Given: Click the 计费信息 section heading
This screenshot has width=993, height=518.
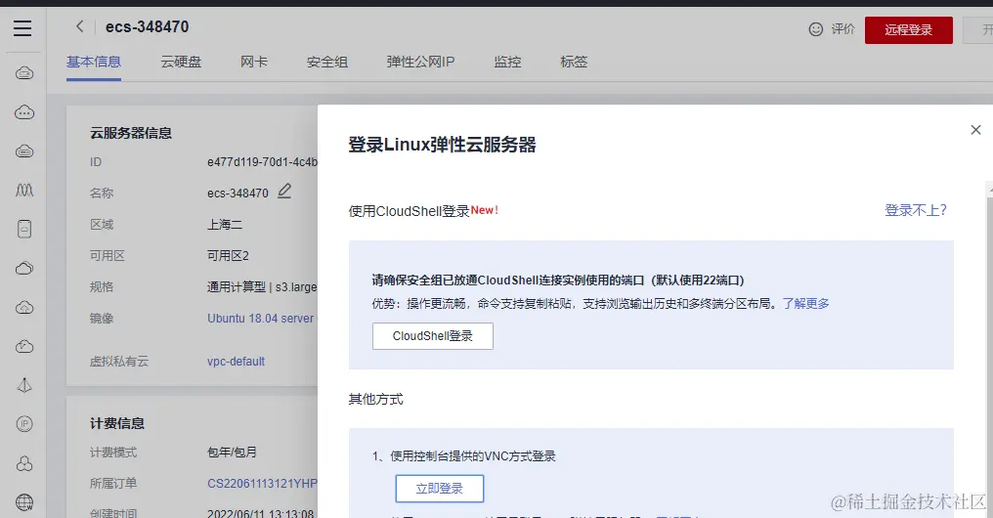Looking at the screenshot, I should click(117, 423).
